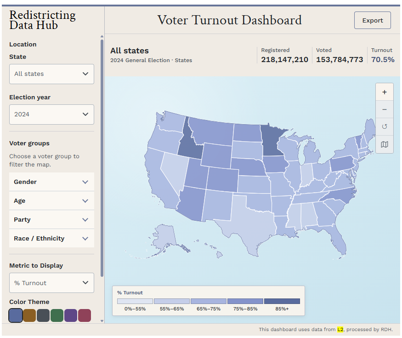Click Montana on the map

coord(213,131)
